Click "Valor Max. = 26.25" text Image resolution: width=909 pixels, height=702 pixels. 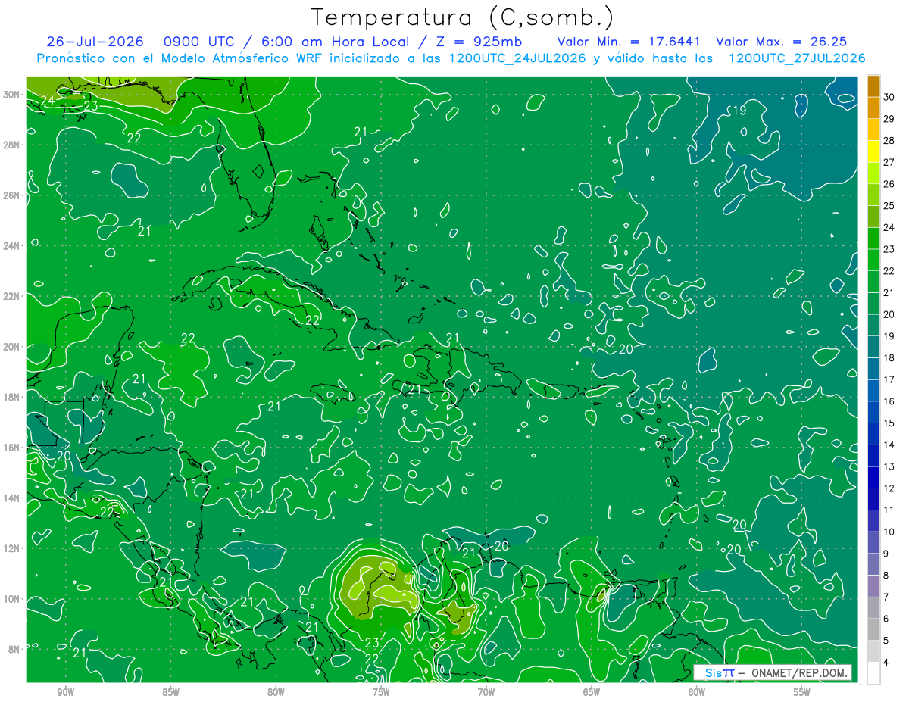(x=782, y=42)
